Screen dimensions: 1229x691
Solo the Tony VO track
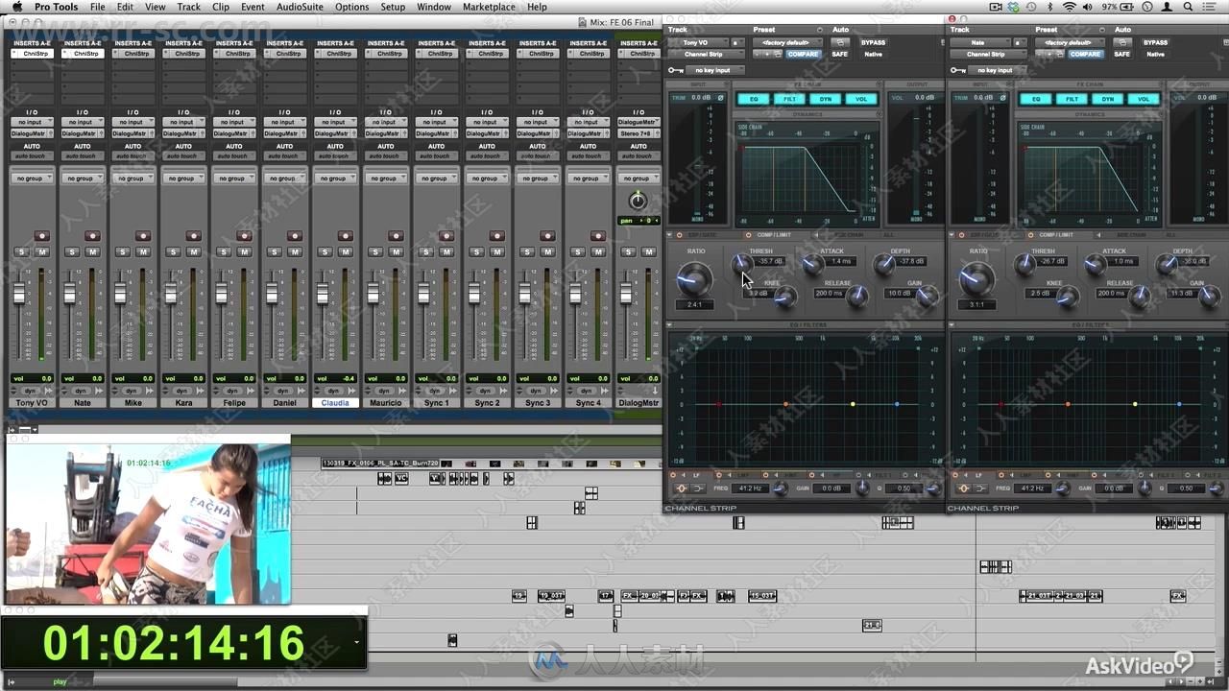pos(20,251)
